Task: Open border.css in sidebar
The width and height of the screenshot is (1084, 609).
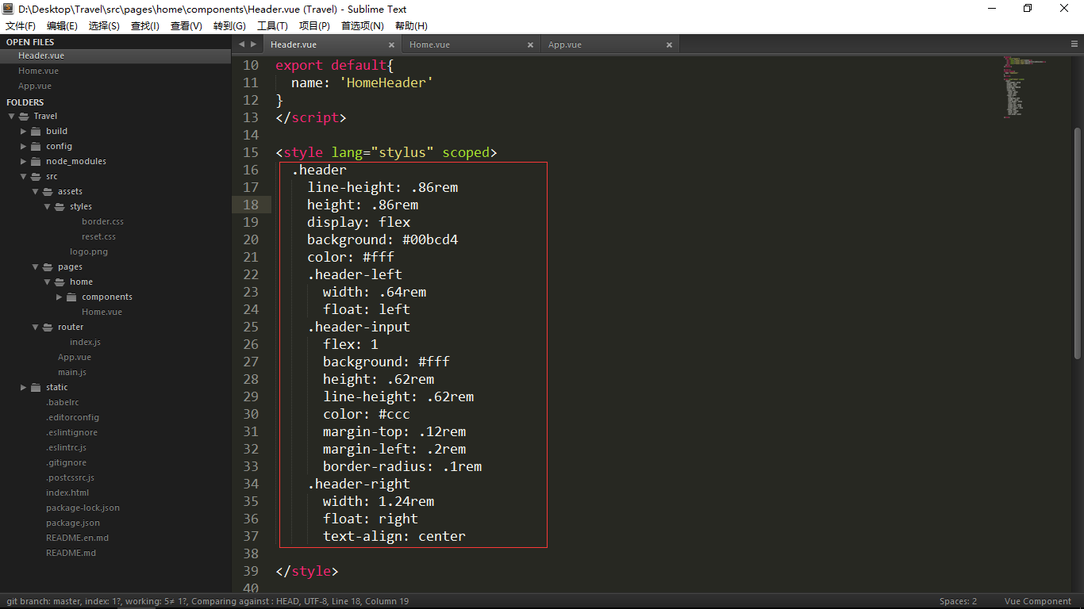Action: (102, 221)
